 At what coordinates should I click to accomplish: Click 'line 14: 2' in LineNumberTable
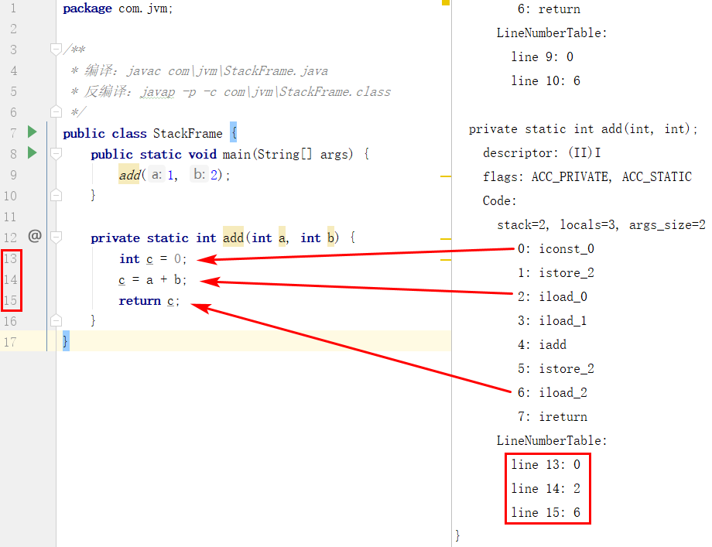point(546,488)
